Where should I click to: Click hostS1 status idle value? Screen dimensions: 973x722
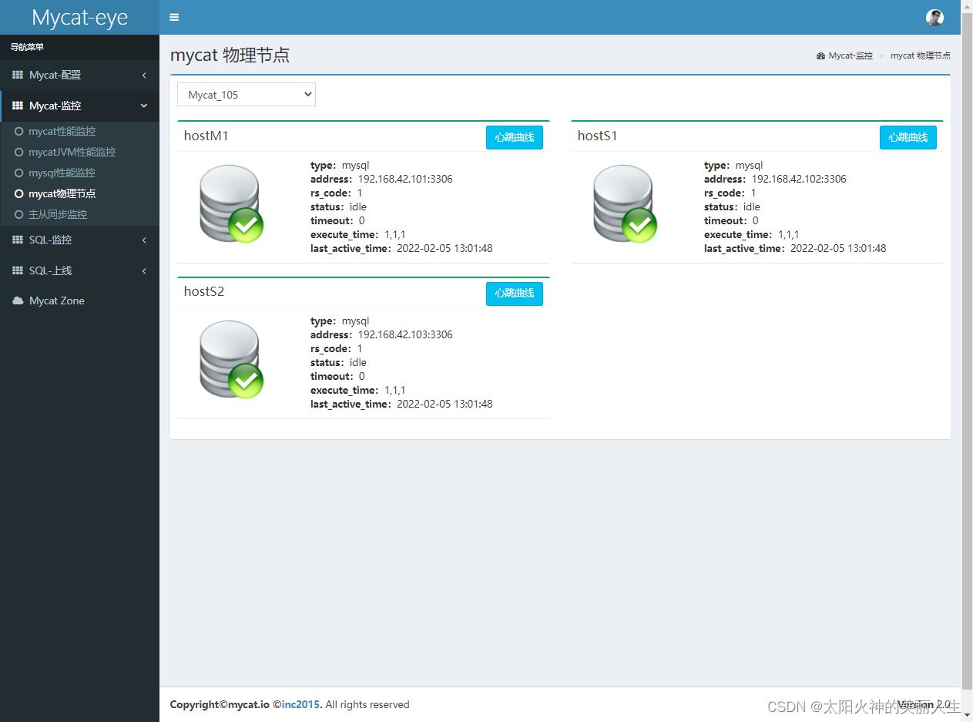[752, 207]
